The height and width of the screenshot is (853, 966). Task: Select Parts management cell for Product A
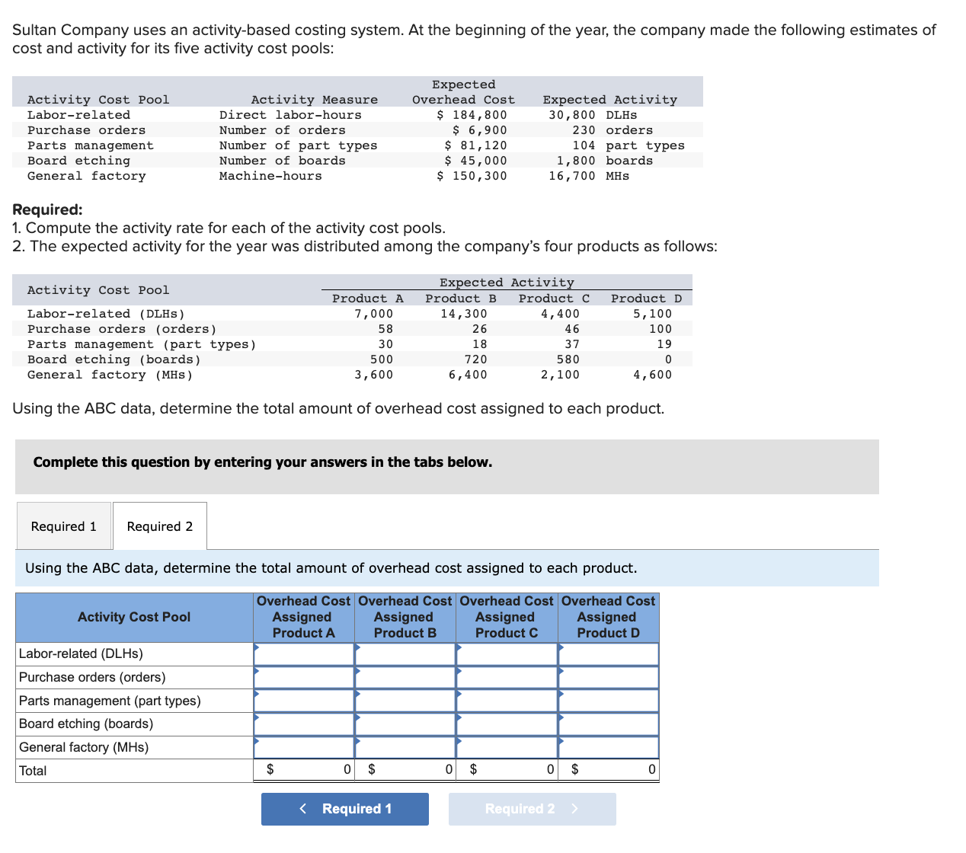(x=303, y=700)
